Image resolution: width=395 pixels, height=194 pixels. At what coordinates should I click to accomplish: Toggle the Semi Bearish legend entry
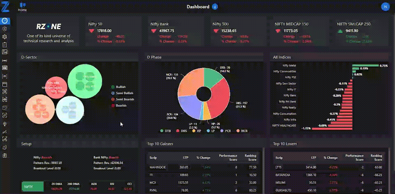[x=123, y=99]
